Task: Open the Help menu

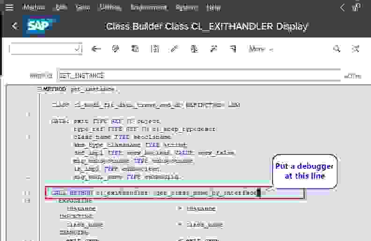Action: [213, 8]
